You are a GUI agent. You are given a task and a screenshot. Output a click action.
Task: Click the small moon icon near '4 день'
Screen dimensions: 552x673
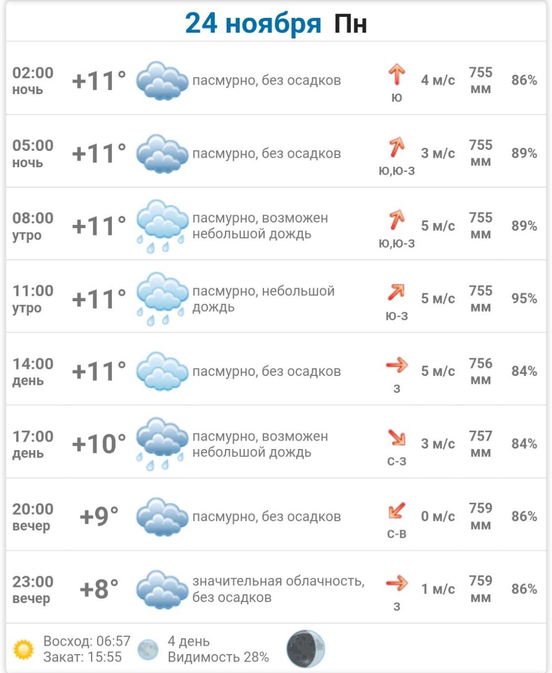148,649
